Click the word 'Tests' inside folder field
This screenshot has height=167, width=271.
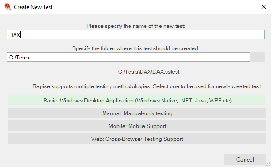click(23, 58)
